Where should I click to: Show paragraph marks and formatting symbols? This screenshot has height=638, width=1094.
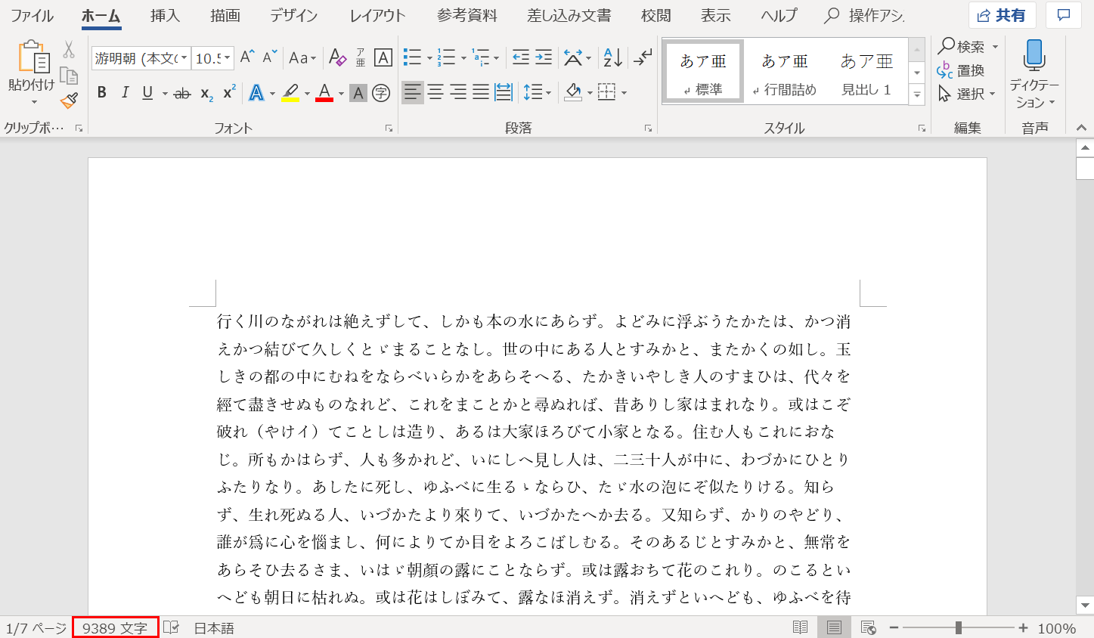coord(643,57)
